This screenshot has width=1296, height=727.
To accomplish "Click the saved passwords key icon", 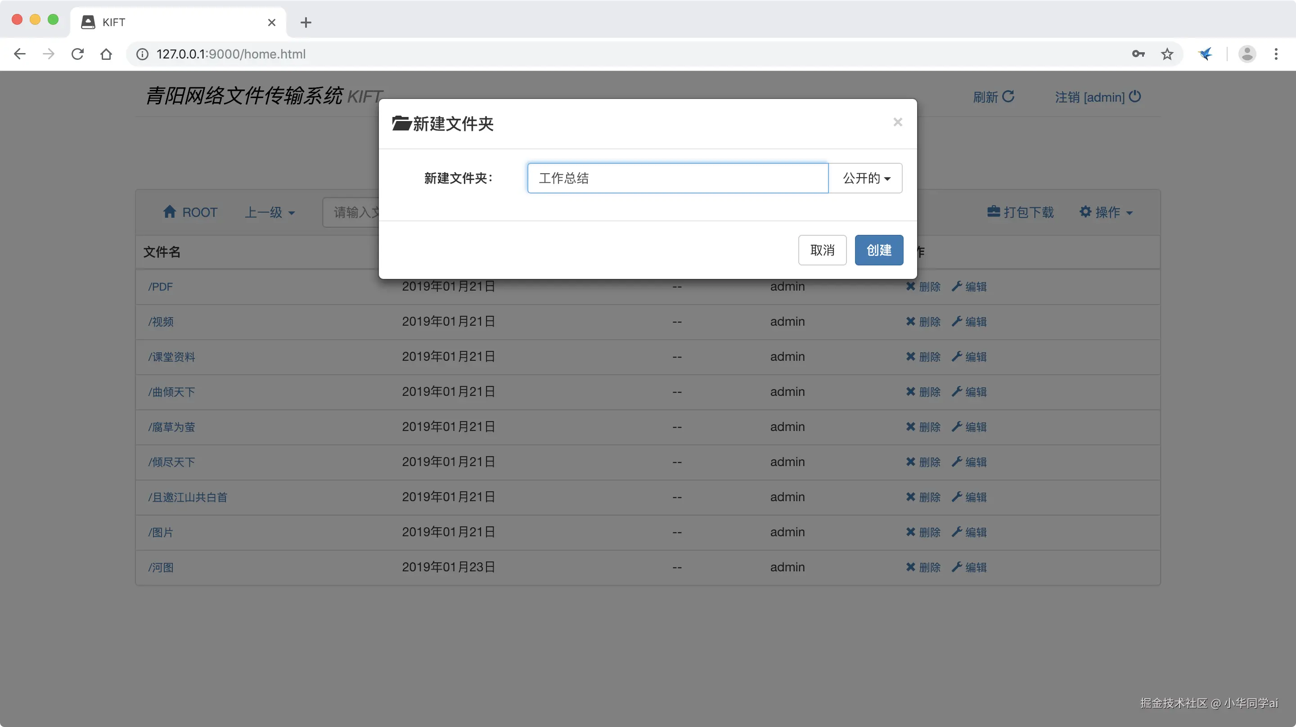I will pyautogui.click(x=1138, y=54).
